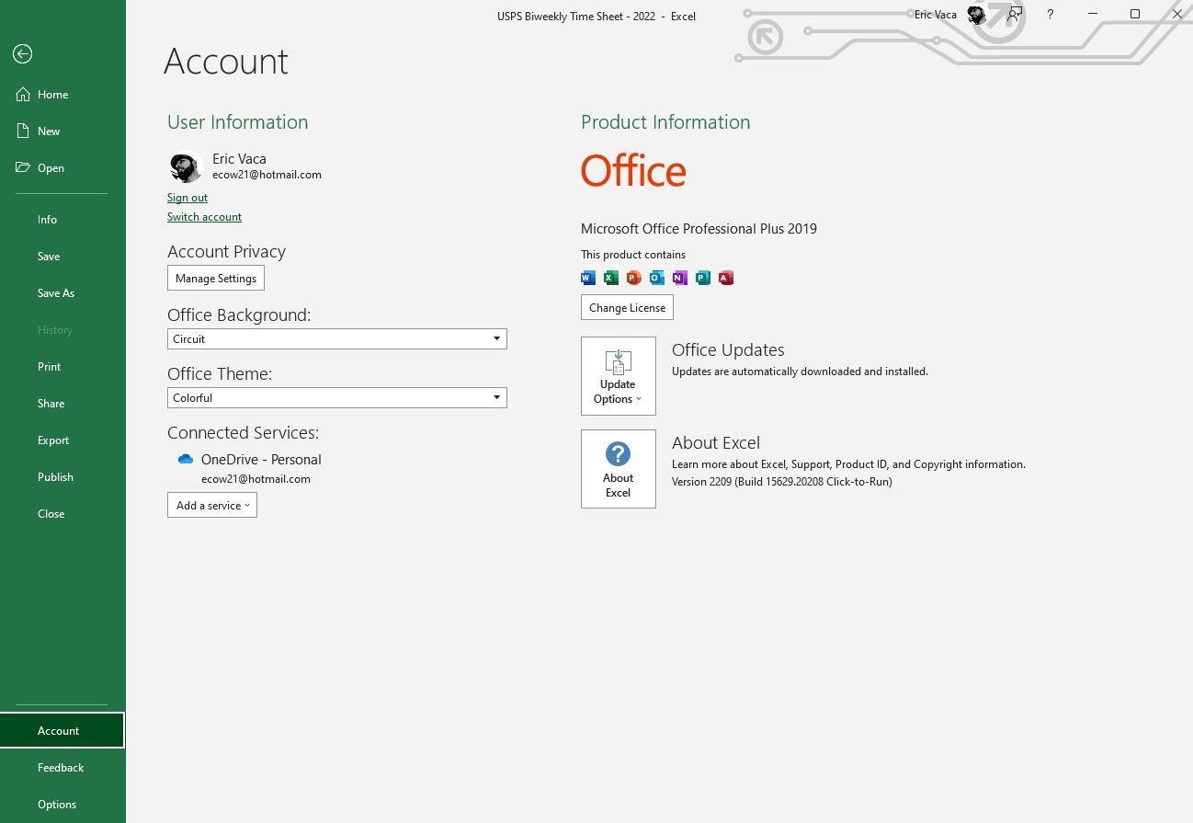Open the Export page

click(62, 440)
